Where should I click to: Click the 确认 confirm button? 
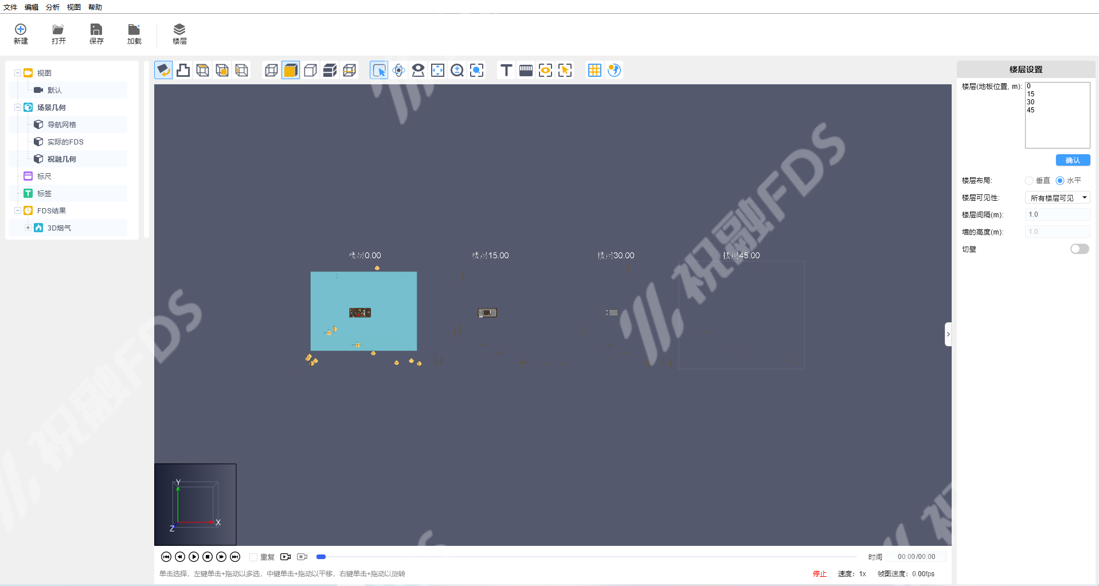1072,161
